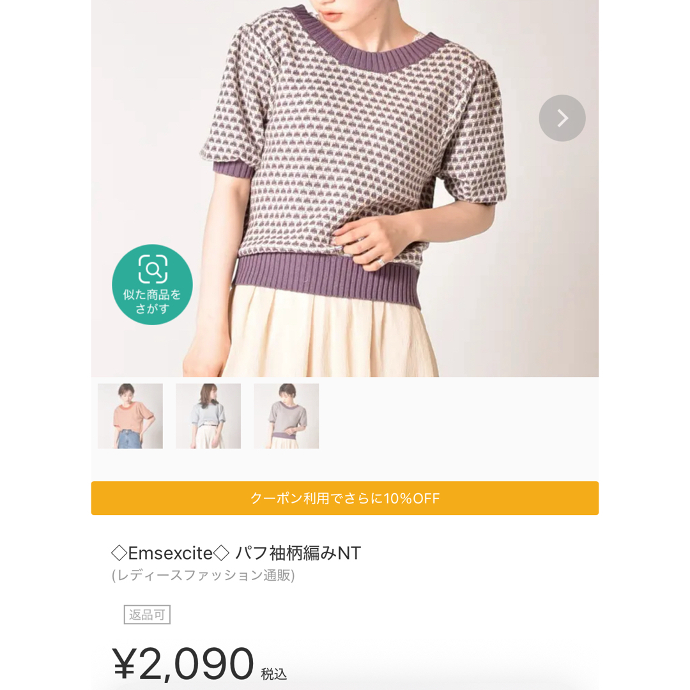Click the magnifier scan icon in teal circle
Image resolution: width=690 pixels, height=690 pixels.
point(153,268)
